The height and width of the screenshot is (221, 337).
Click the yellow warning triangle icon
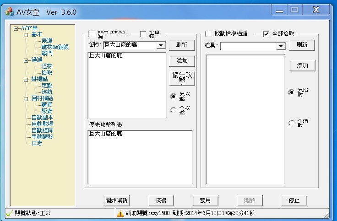[x=120, y=213]
